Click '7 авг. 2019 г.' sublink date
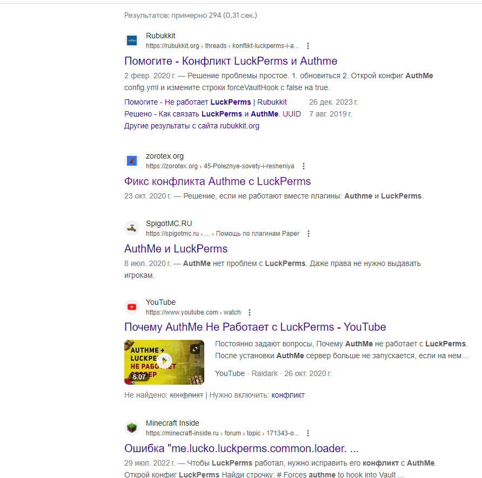 331,114
